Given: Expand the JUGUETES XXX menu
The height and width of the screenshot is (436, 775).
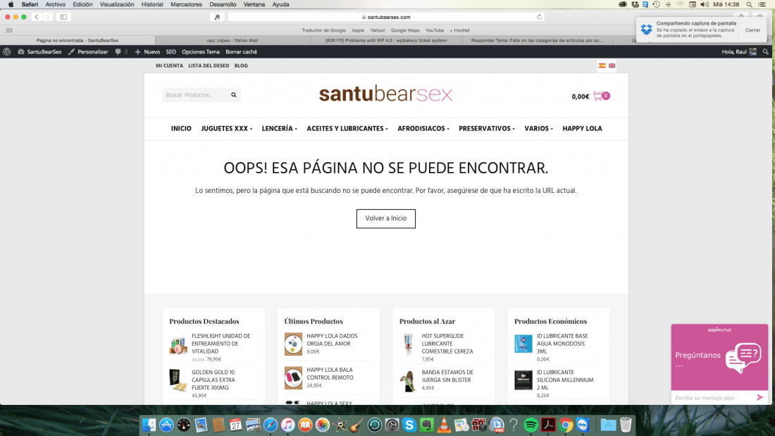Looking at the screenshot, I should click(x=226, y=128).
